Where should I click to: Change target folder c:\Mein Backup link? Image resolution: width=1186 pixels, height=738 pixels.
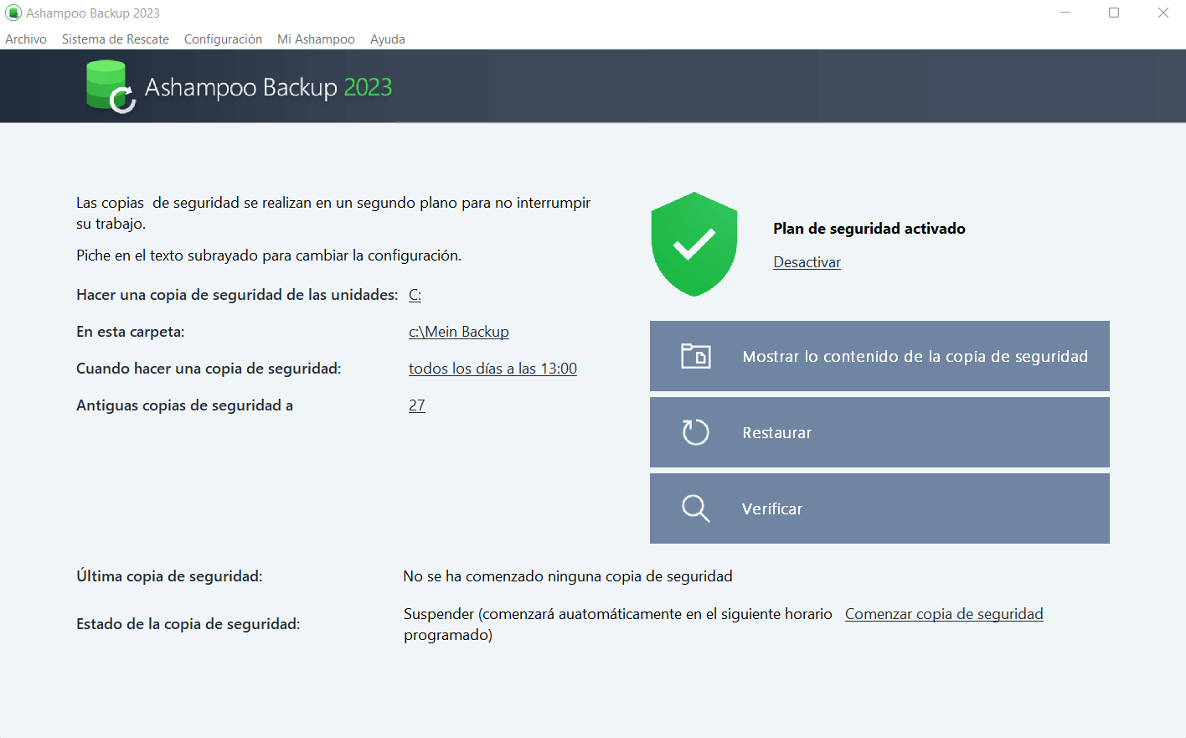(x=459, y=332)
